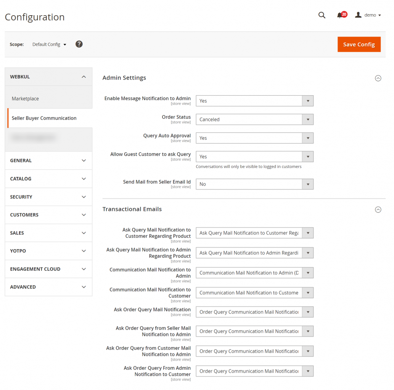
Task: Open Enable Message Notification to Admin dropdown
Action: (x=254, y=101)
